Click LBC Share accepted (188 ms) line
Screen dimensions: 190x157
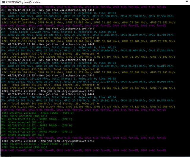coord(25,116)
